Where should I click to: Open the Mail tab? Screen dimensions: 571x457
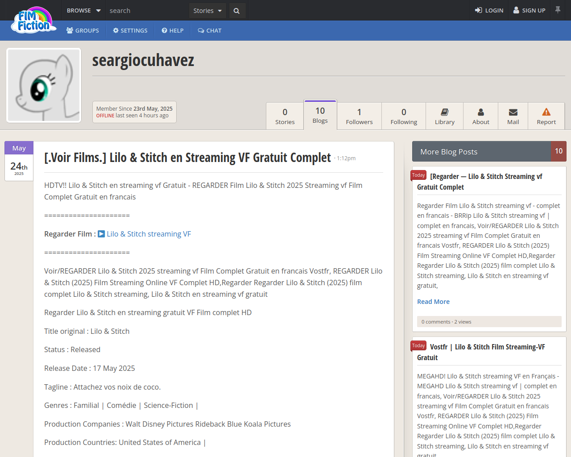coord(513,116)
